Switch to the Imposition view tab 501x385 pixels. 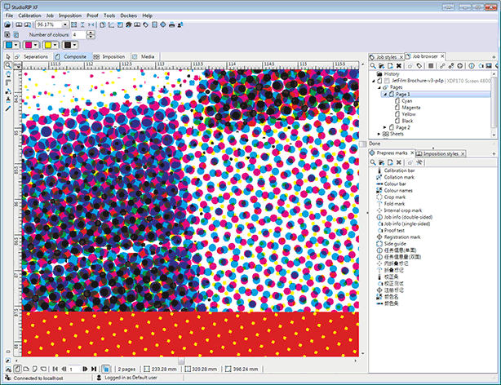click(109, 56)
